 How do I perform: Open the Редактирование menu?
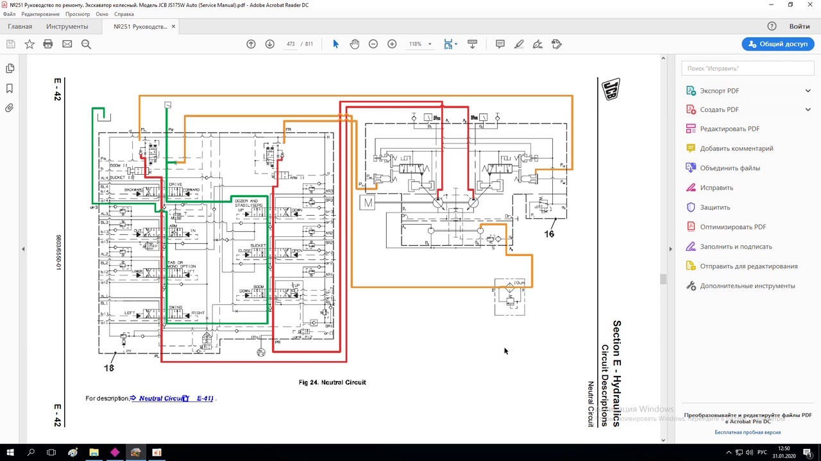coord(40,14)
